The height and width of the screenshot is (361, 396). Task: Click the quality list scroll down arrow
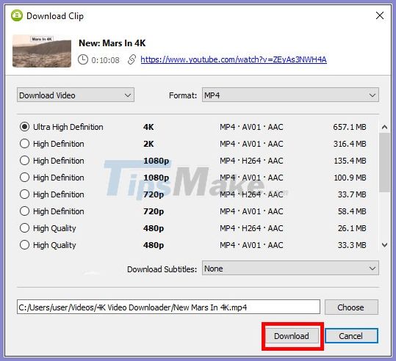pyautogui.click(x=384, y=245)
